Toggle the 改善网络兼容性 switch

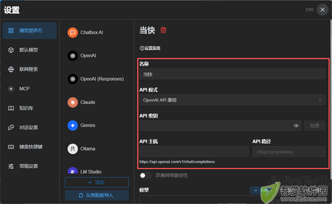(146, 175)
